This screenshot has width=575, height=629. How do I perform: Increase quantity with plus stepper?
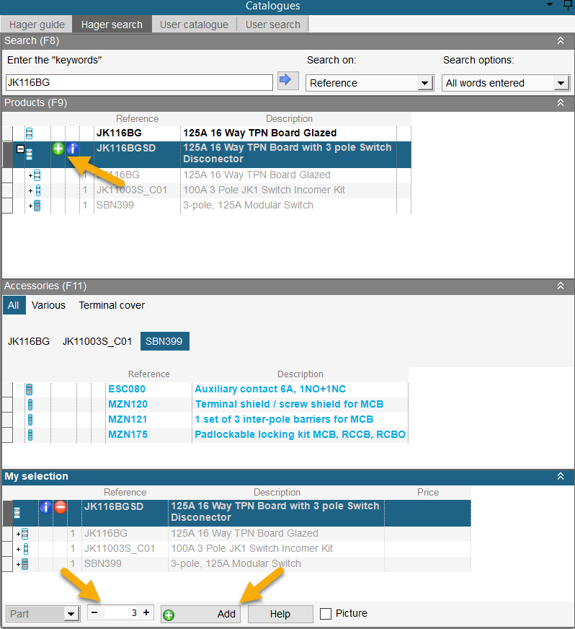[146, 612]
